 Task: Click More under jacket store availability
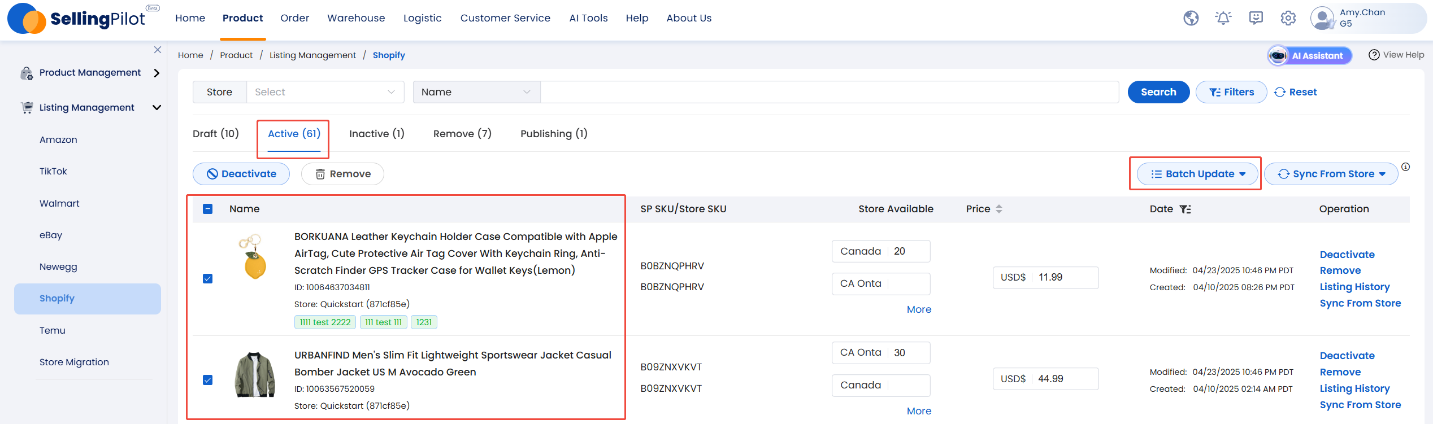point(919,411)
